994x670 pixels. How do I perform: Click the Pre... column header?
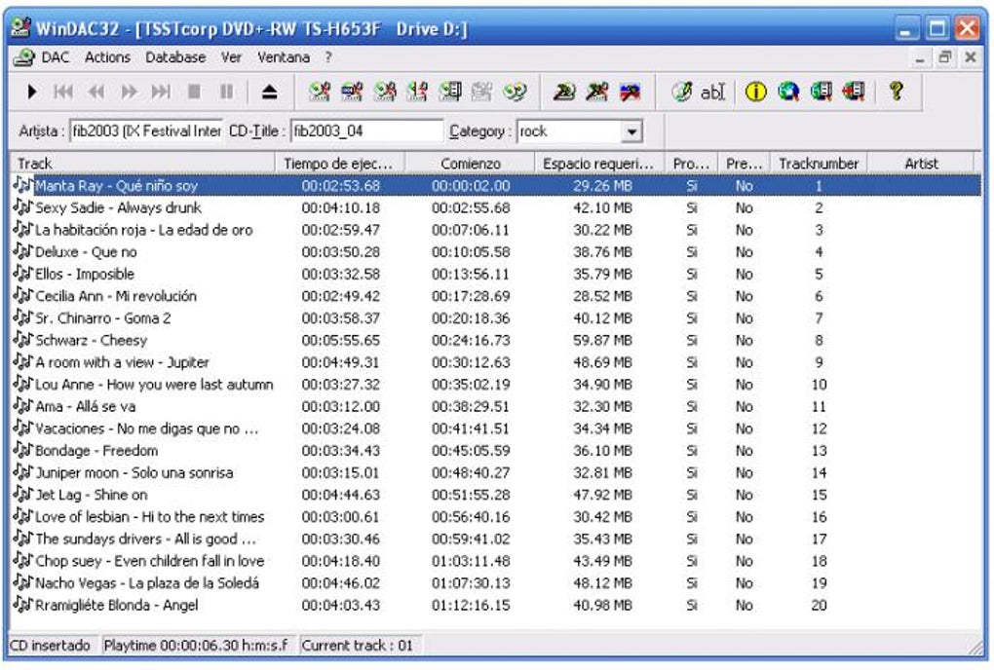tap(744, 164)
